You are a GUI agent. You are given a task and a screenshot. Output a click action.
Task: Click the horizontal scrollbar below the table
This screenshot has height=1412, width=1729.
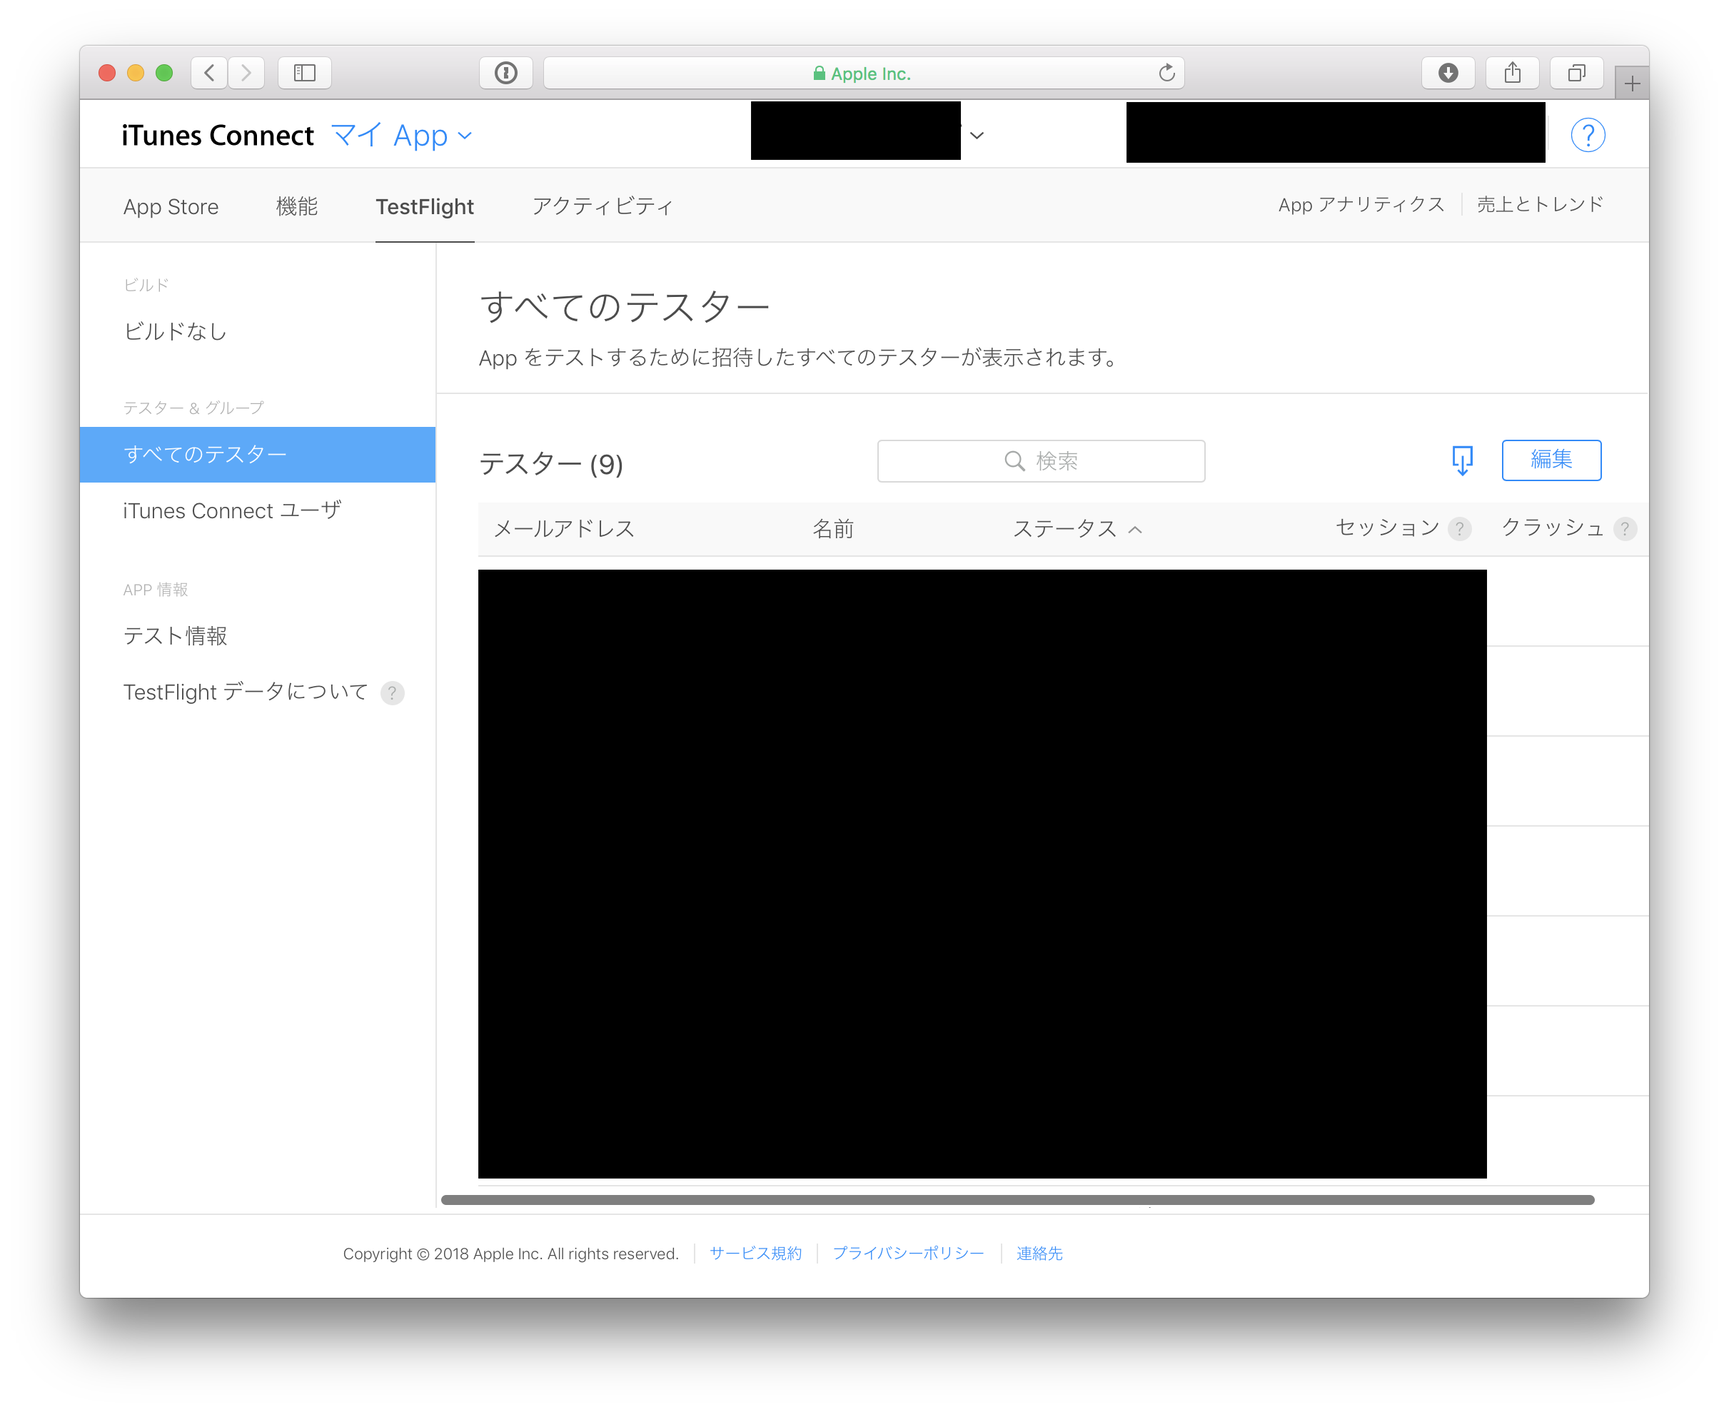point(1017,1197)
